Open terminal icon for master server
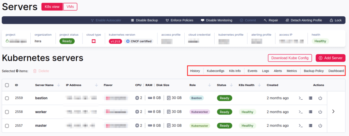The image size is (349, 136). 301,125
